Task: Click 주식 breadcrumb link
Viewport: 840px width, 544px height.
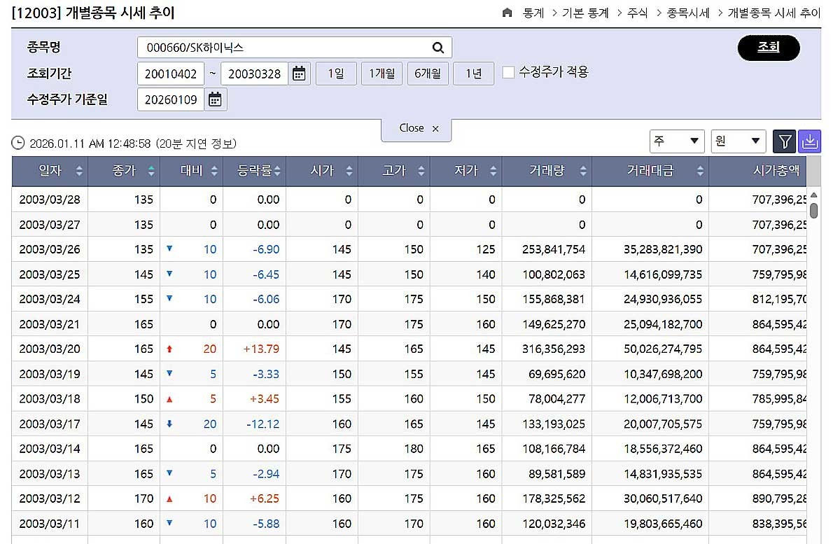Action: click(x=638, y=13)
